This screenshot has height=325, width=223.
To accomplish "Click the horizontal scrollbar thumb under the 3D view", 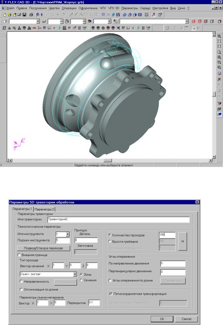I will click(x=107, y=160).
